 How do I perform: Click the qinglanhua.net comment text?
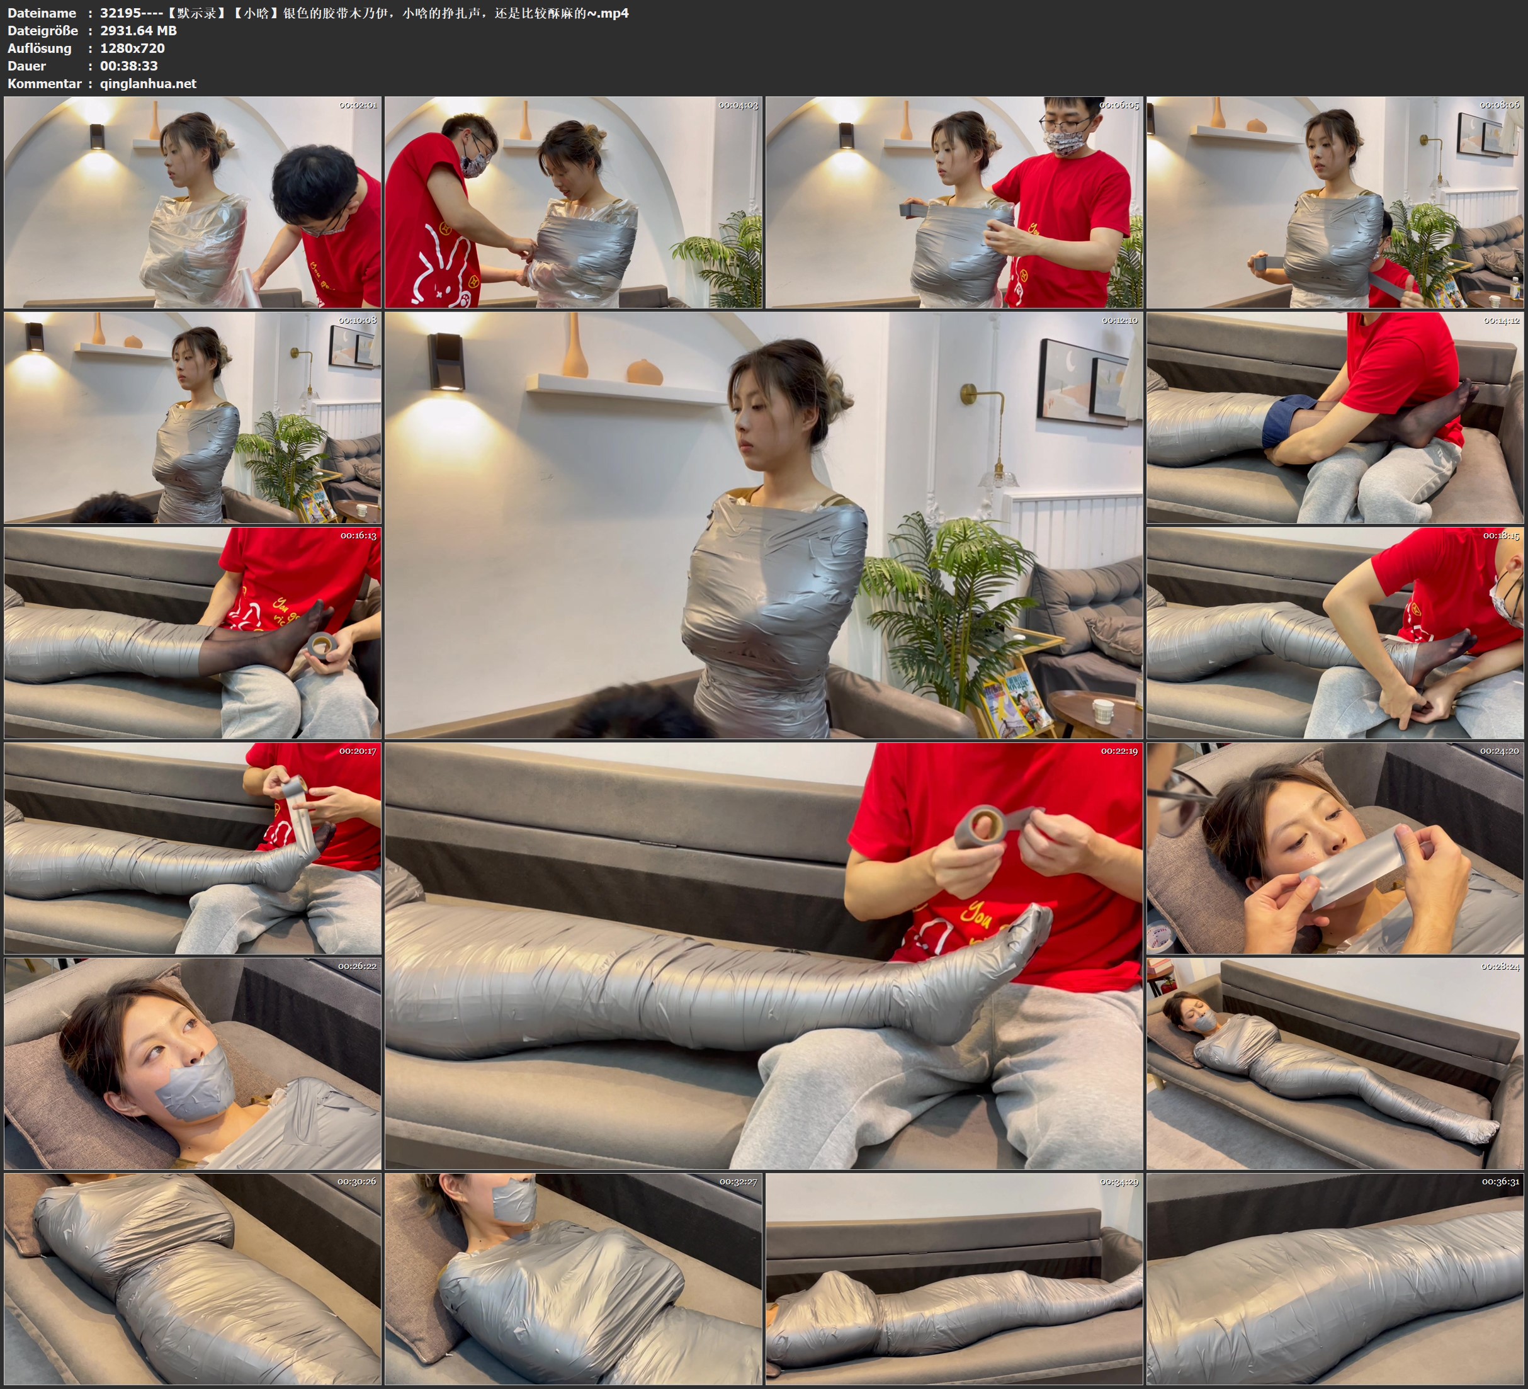coord(148,83)
